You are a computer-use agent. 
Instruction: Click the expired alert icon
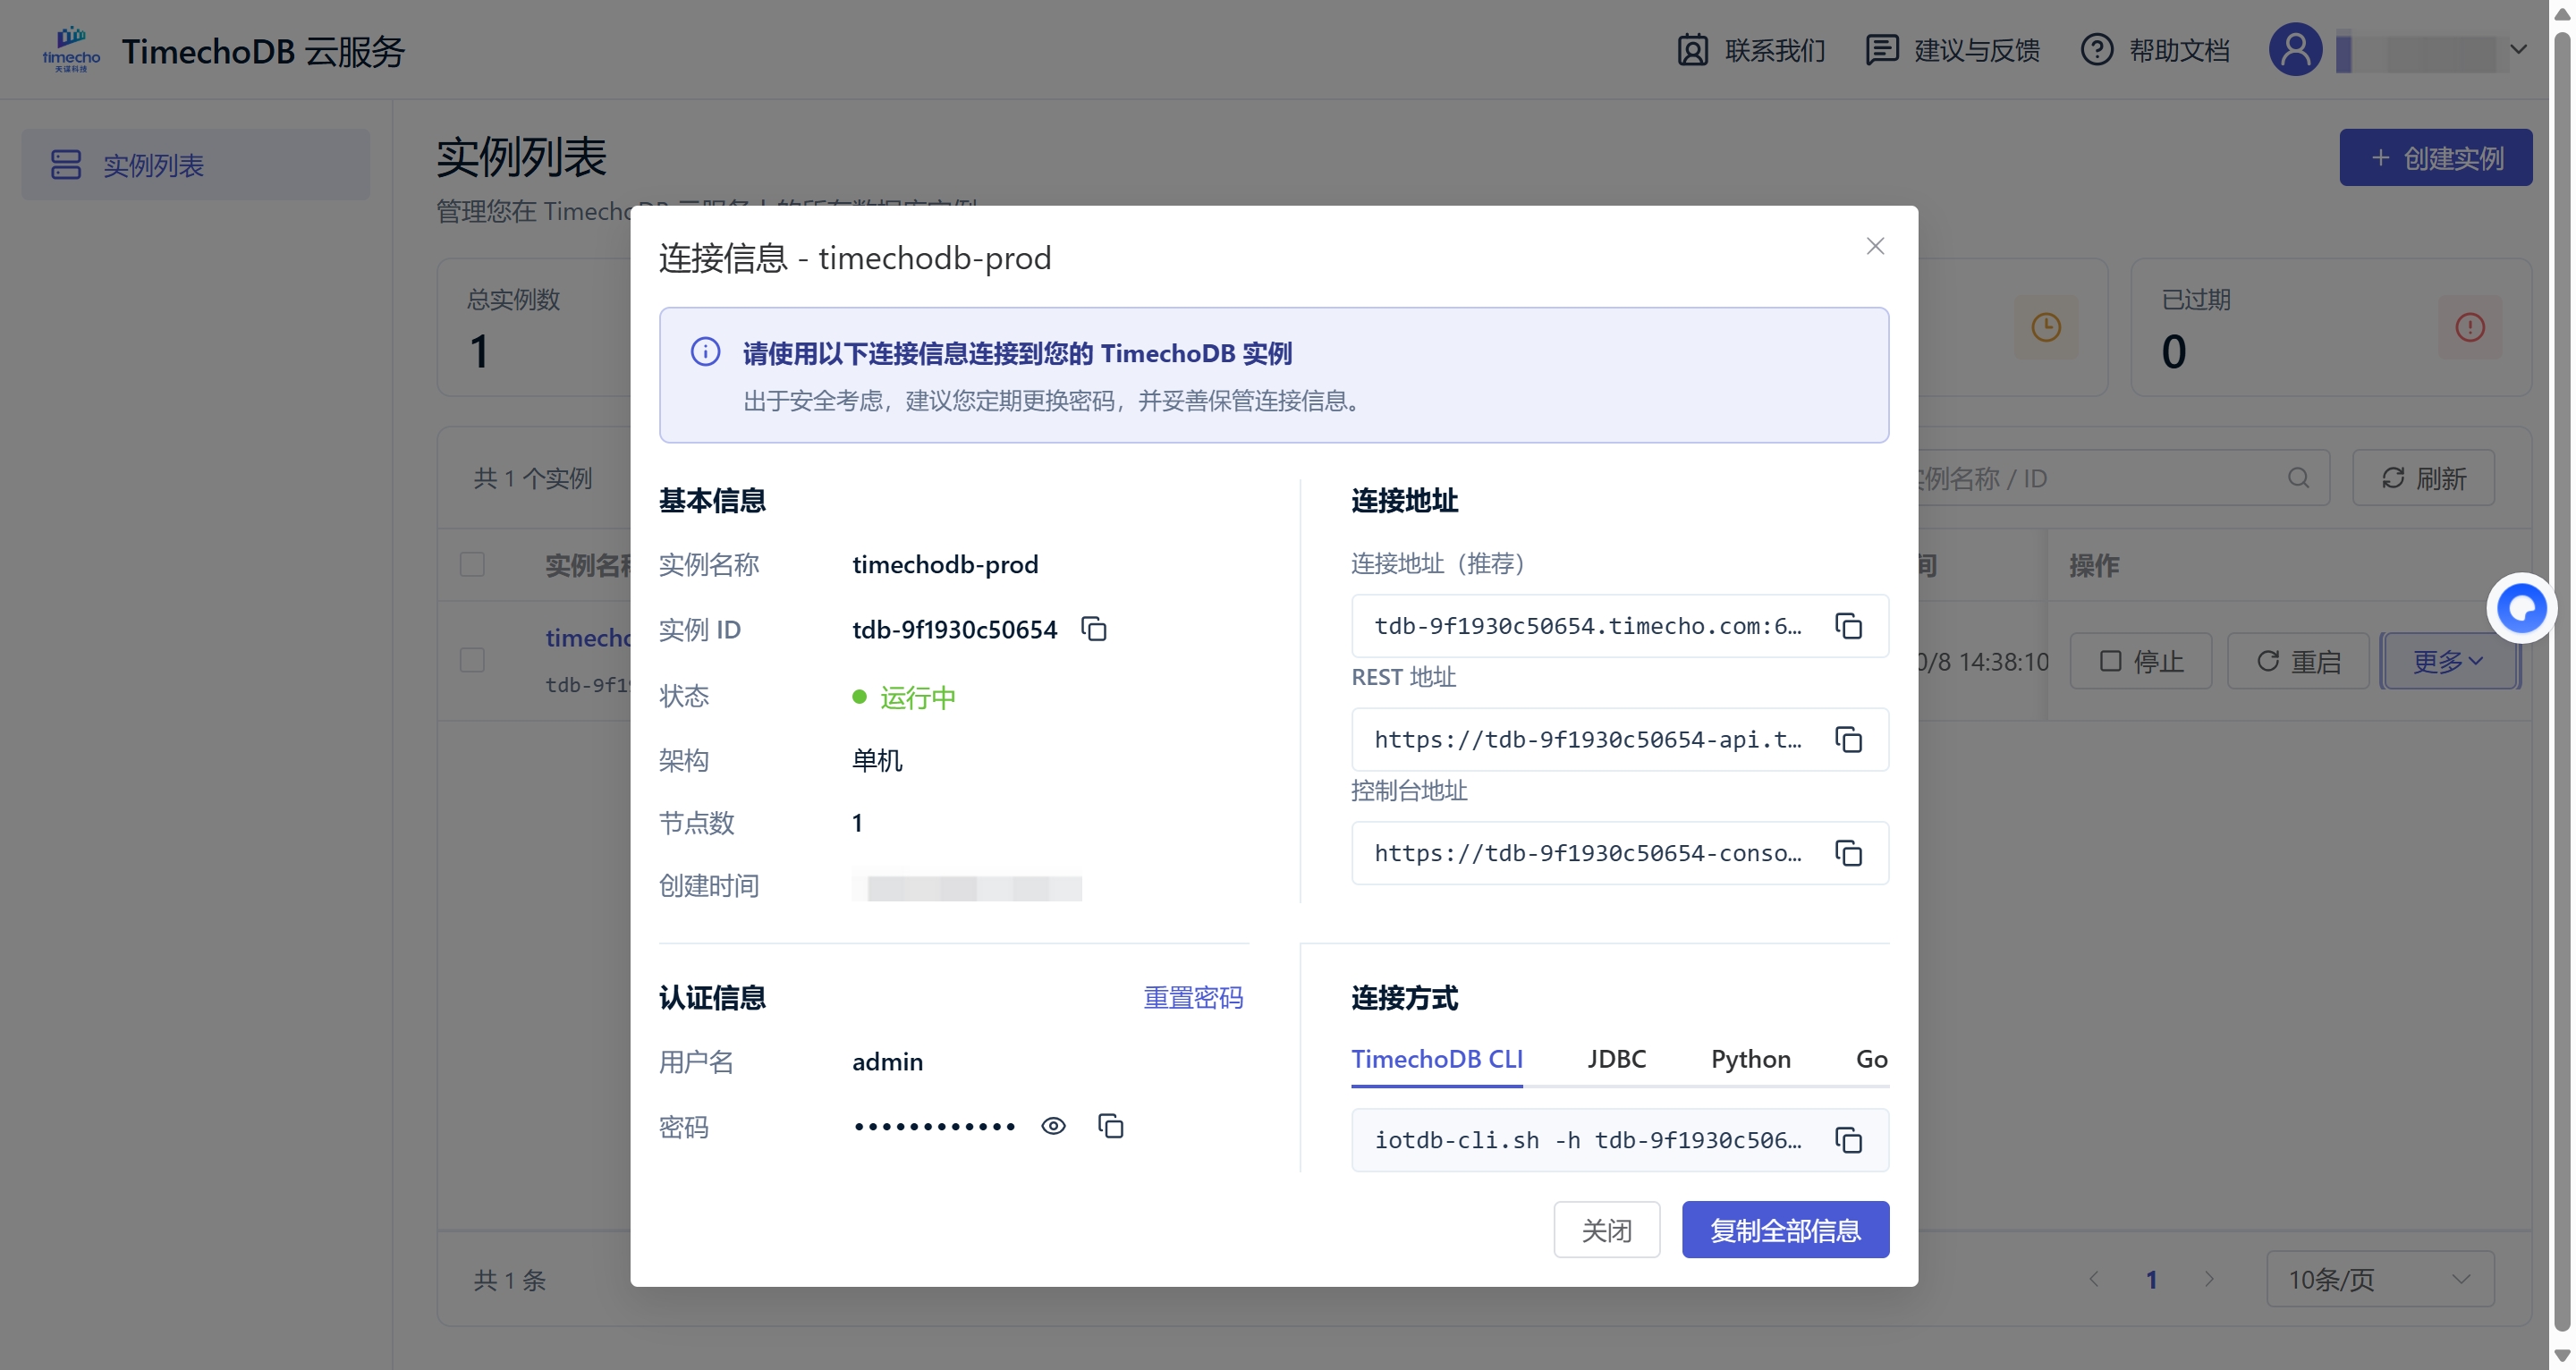tap(2469, 327)
